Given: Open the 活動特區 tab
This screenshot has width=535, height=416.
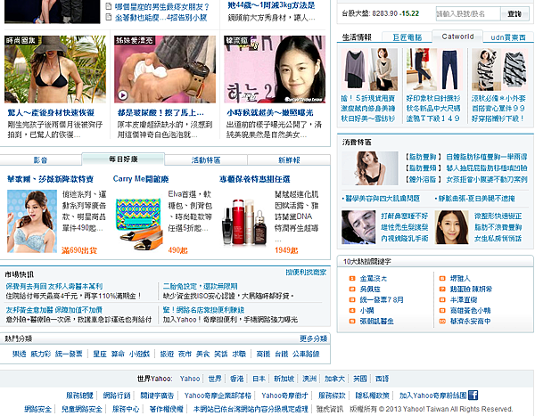Looking at the screenshot, I should point(206,159).
